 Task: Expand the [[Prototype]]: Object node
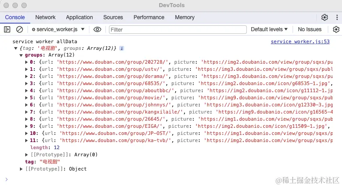coord(21,169)
